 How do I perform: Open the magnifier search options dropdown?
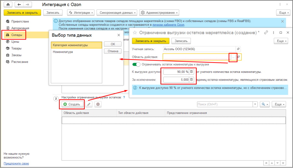[x=265, y=104]
